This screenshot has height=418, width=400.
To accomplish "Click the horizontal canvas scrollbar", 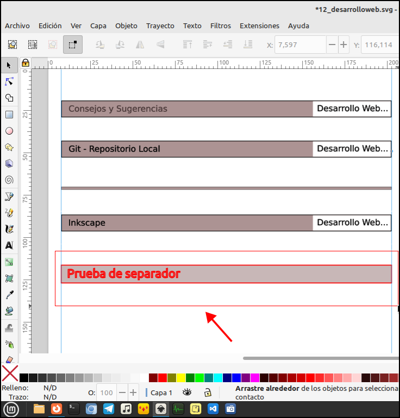I will (x=321, y=358).
